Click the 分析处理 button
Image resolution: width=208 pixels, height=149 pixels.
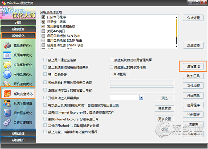click(x=193, y=18)
